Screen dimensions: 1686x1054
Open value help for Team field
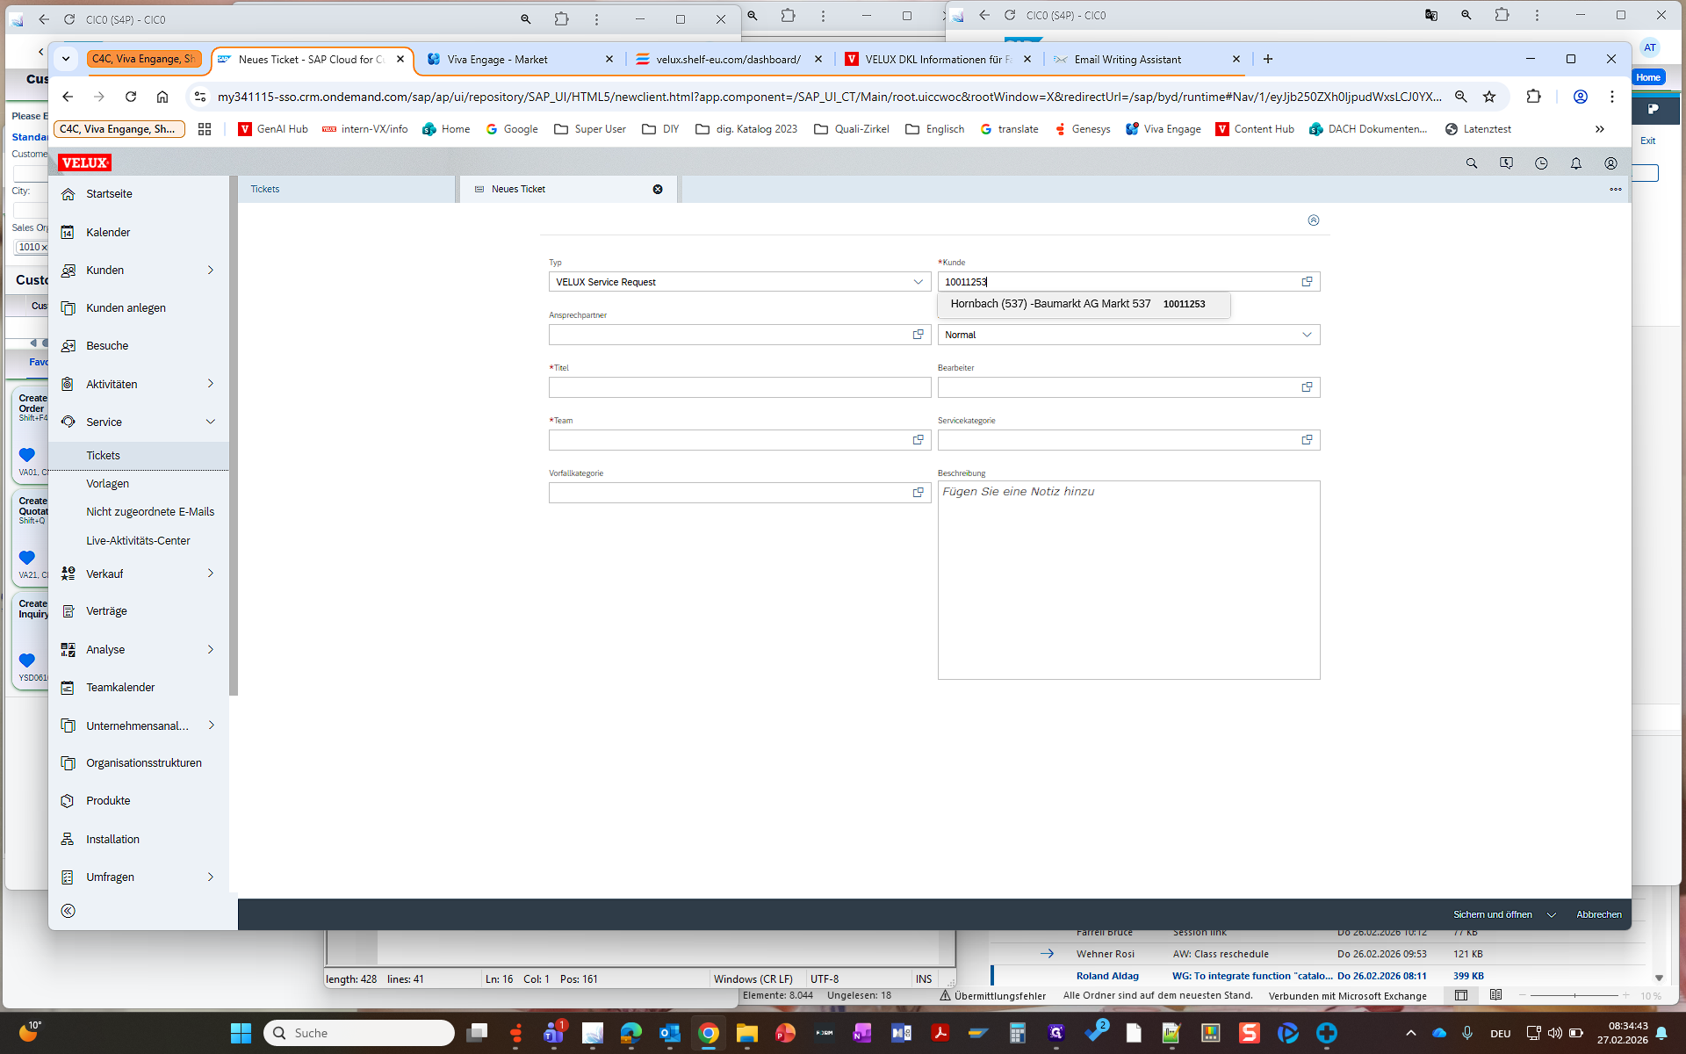918,440
